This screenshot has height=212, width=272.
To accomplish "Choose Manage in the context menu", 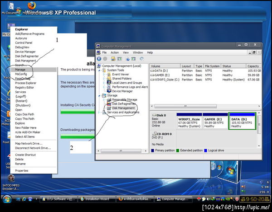I will 34,70.
